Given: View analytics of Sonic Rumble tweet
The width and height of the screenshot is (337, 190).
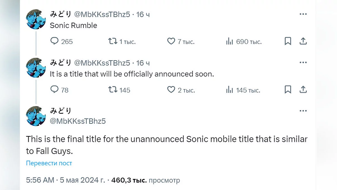Looking at the screenshot, I should point(229,41).
